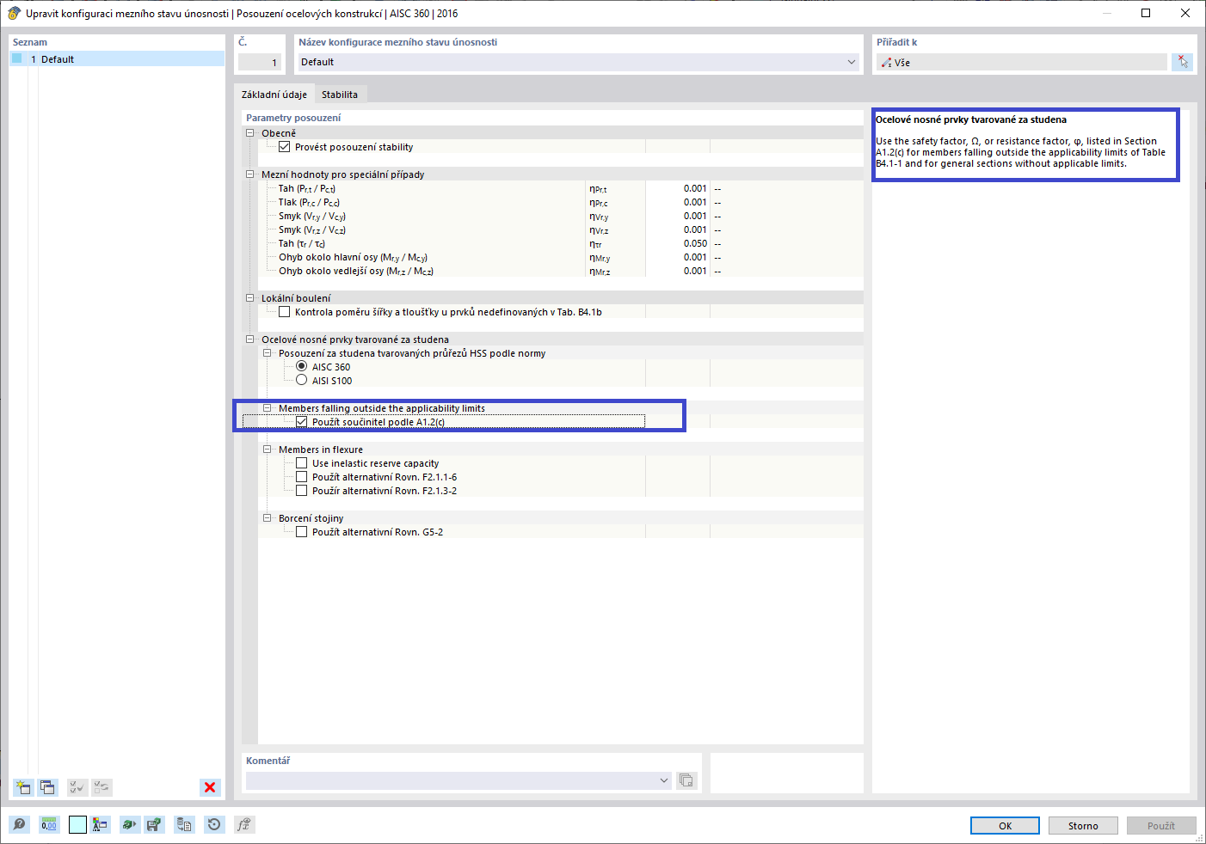Collapse 'Mezní hodnoty pro speciální případy' section
This screenshot has height=844, width=1206.
(x=250, y=174)
